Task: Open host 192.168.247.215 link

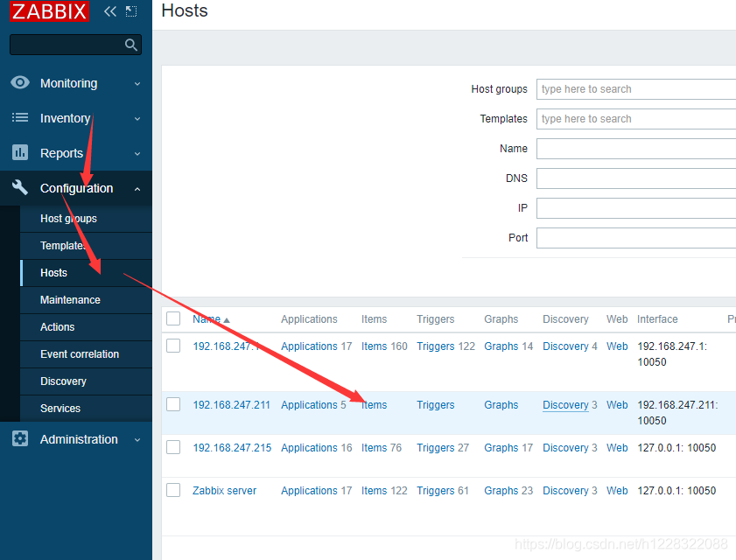Action: [232, 448]
